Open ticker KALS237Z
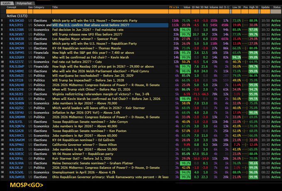This screenshot has width=282, height=191. pos(16,62)
